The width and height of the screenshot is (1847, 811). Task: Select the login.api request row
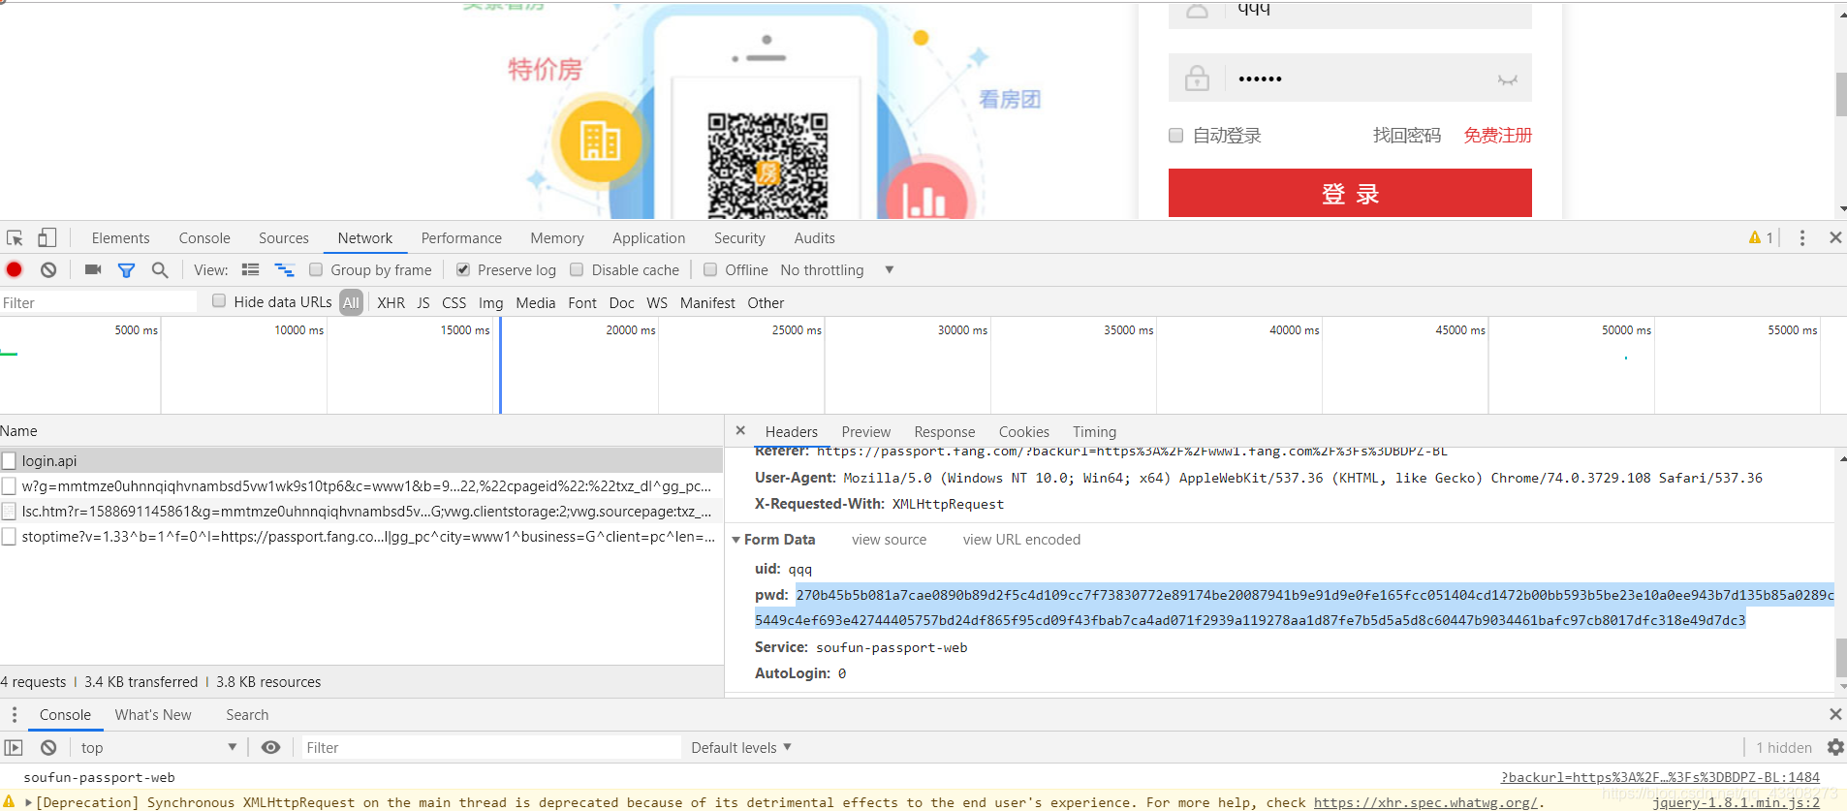click(x=361, y=461)
